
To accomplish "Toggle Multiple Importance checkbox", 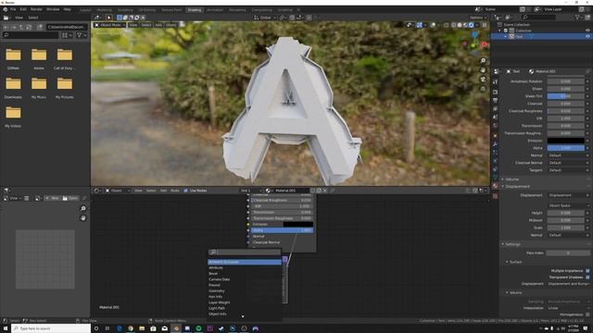I will pos(587,271).
